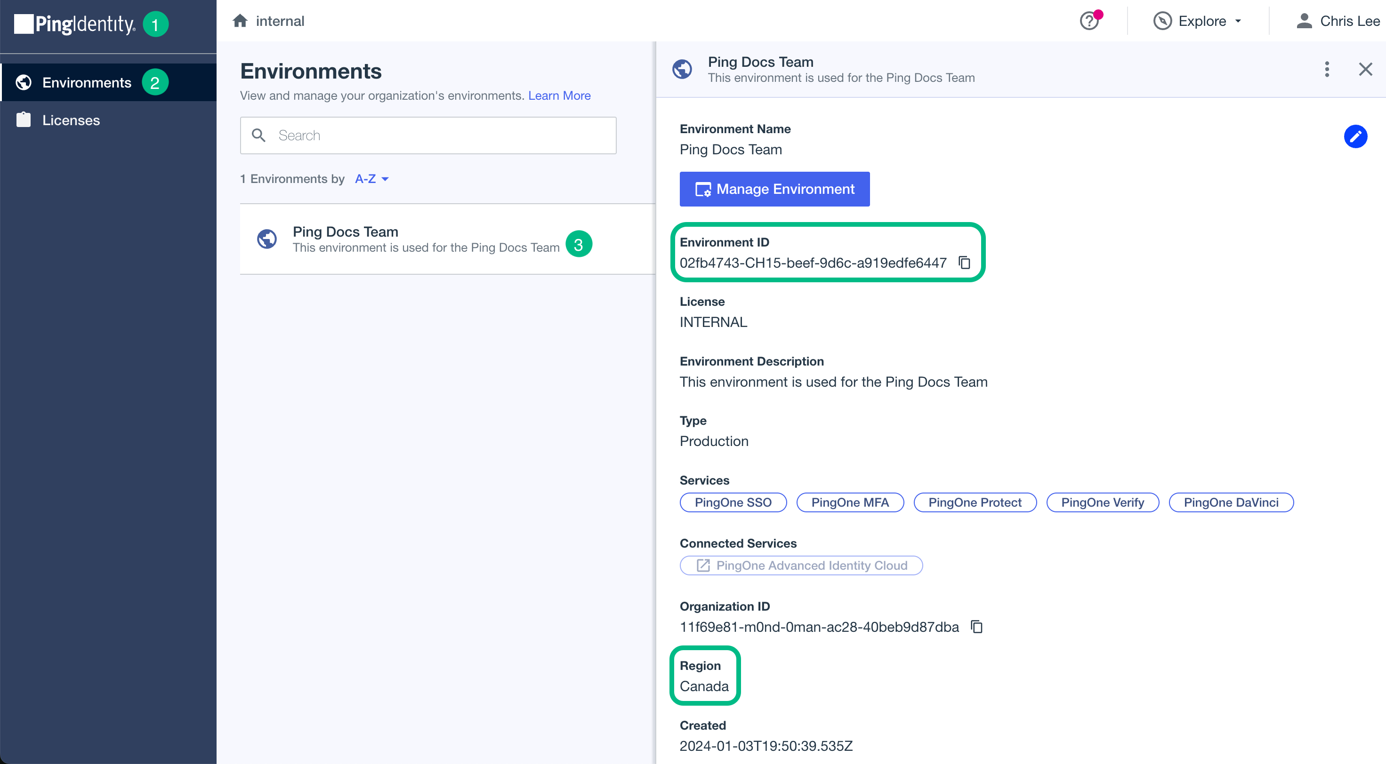Open Licenses in the sidebar
The image size is (1386, 764).
(71, 120)
